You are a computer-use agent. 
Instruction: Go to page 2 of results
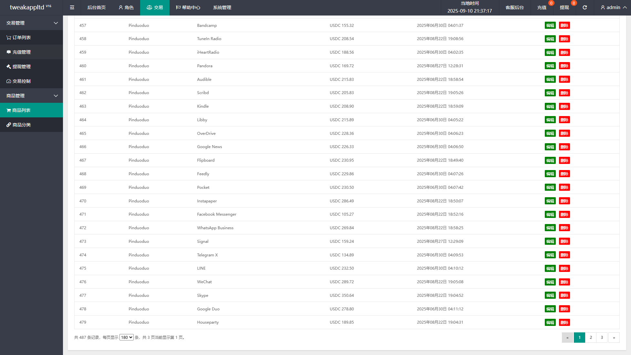tap(591, 337)
